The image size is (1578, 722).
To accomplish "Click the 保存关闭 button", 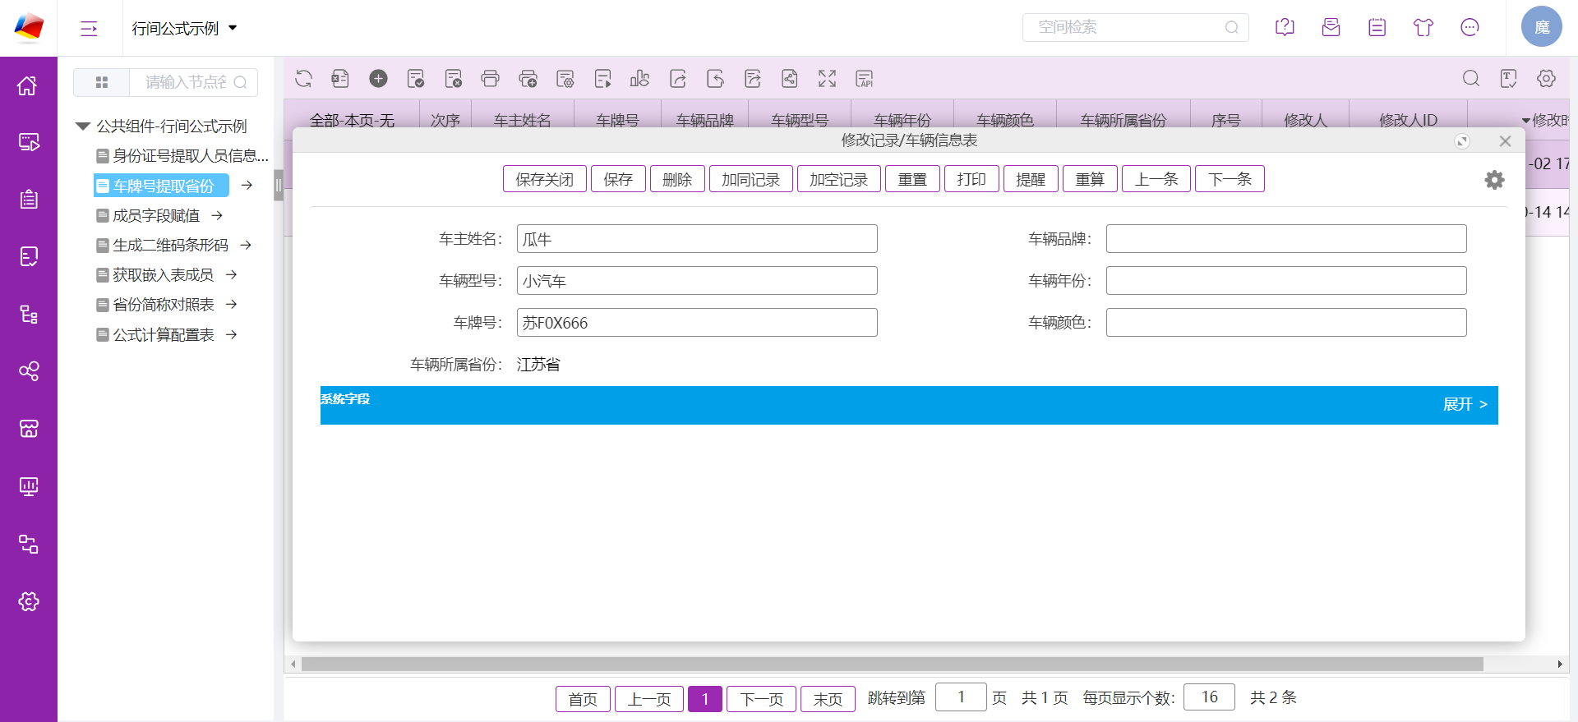I will (x=544, y=179).
